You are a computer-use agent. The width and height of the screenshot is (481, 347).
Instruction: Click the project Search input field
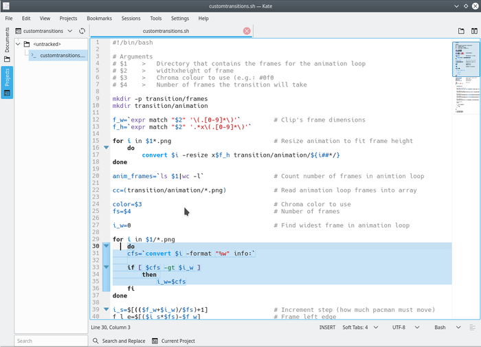[x=51, y=341]
